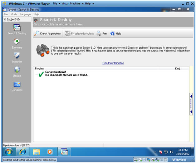Open Spybot Help menu
The image size is (196, 163).
point(36,14)
